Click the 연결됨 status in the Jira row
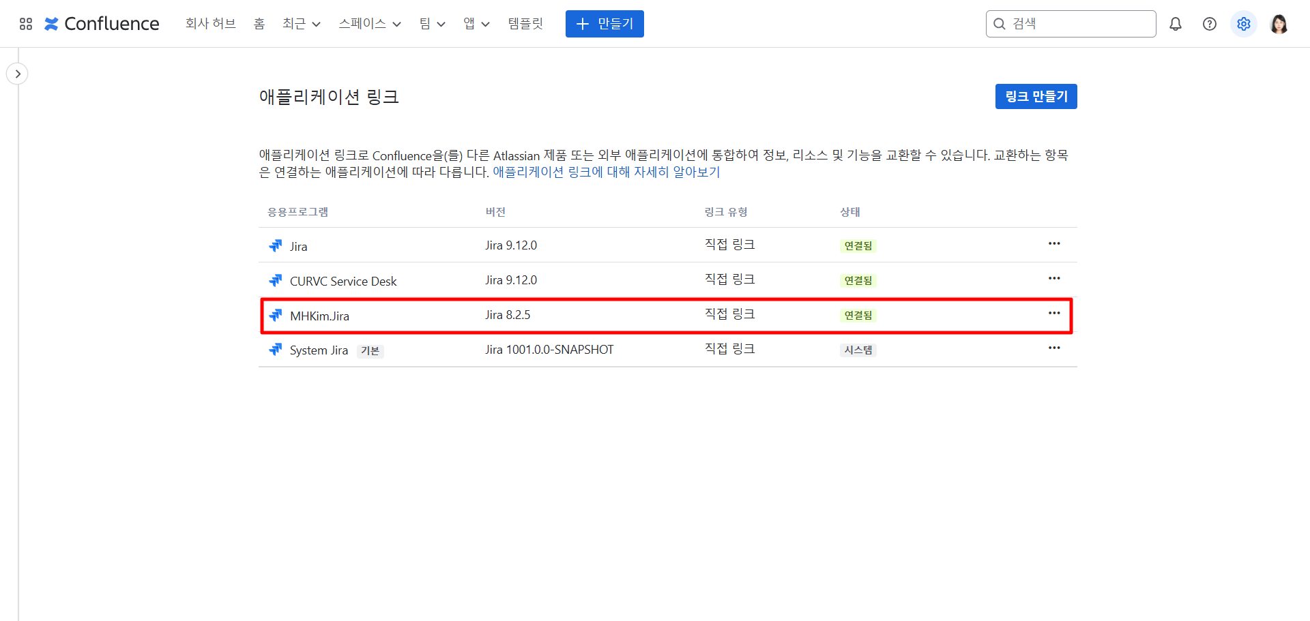The height and width of the screenshot is (621, 1310). click(858, 246)
